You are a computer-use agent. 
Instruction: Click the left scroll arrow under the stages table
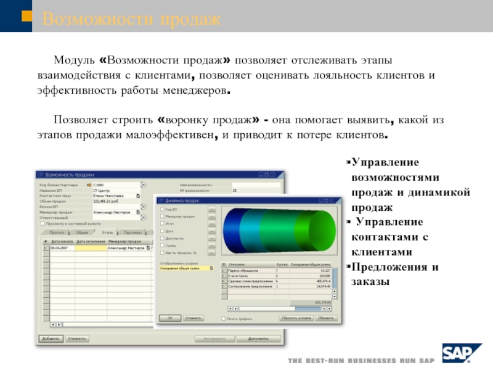[53, 324]
